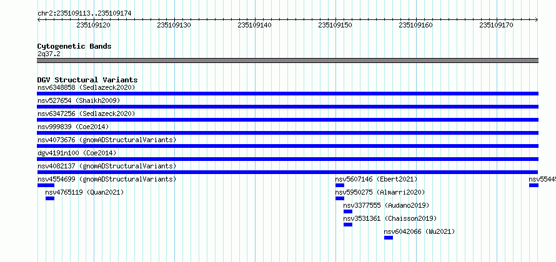Screen dimensions: 556x262
Task: Click the short bar under nsv5607146
Action: [x=340, y=185]
